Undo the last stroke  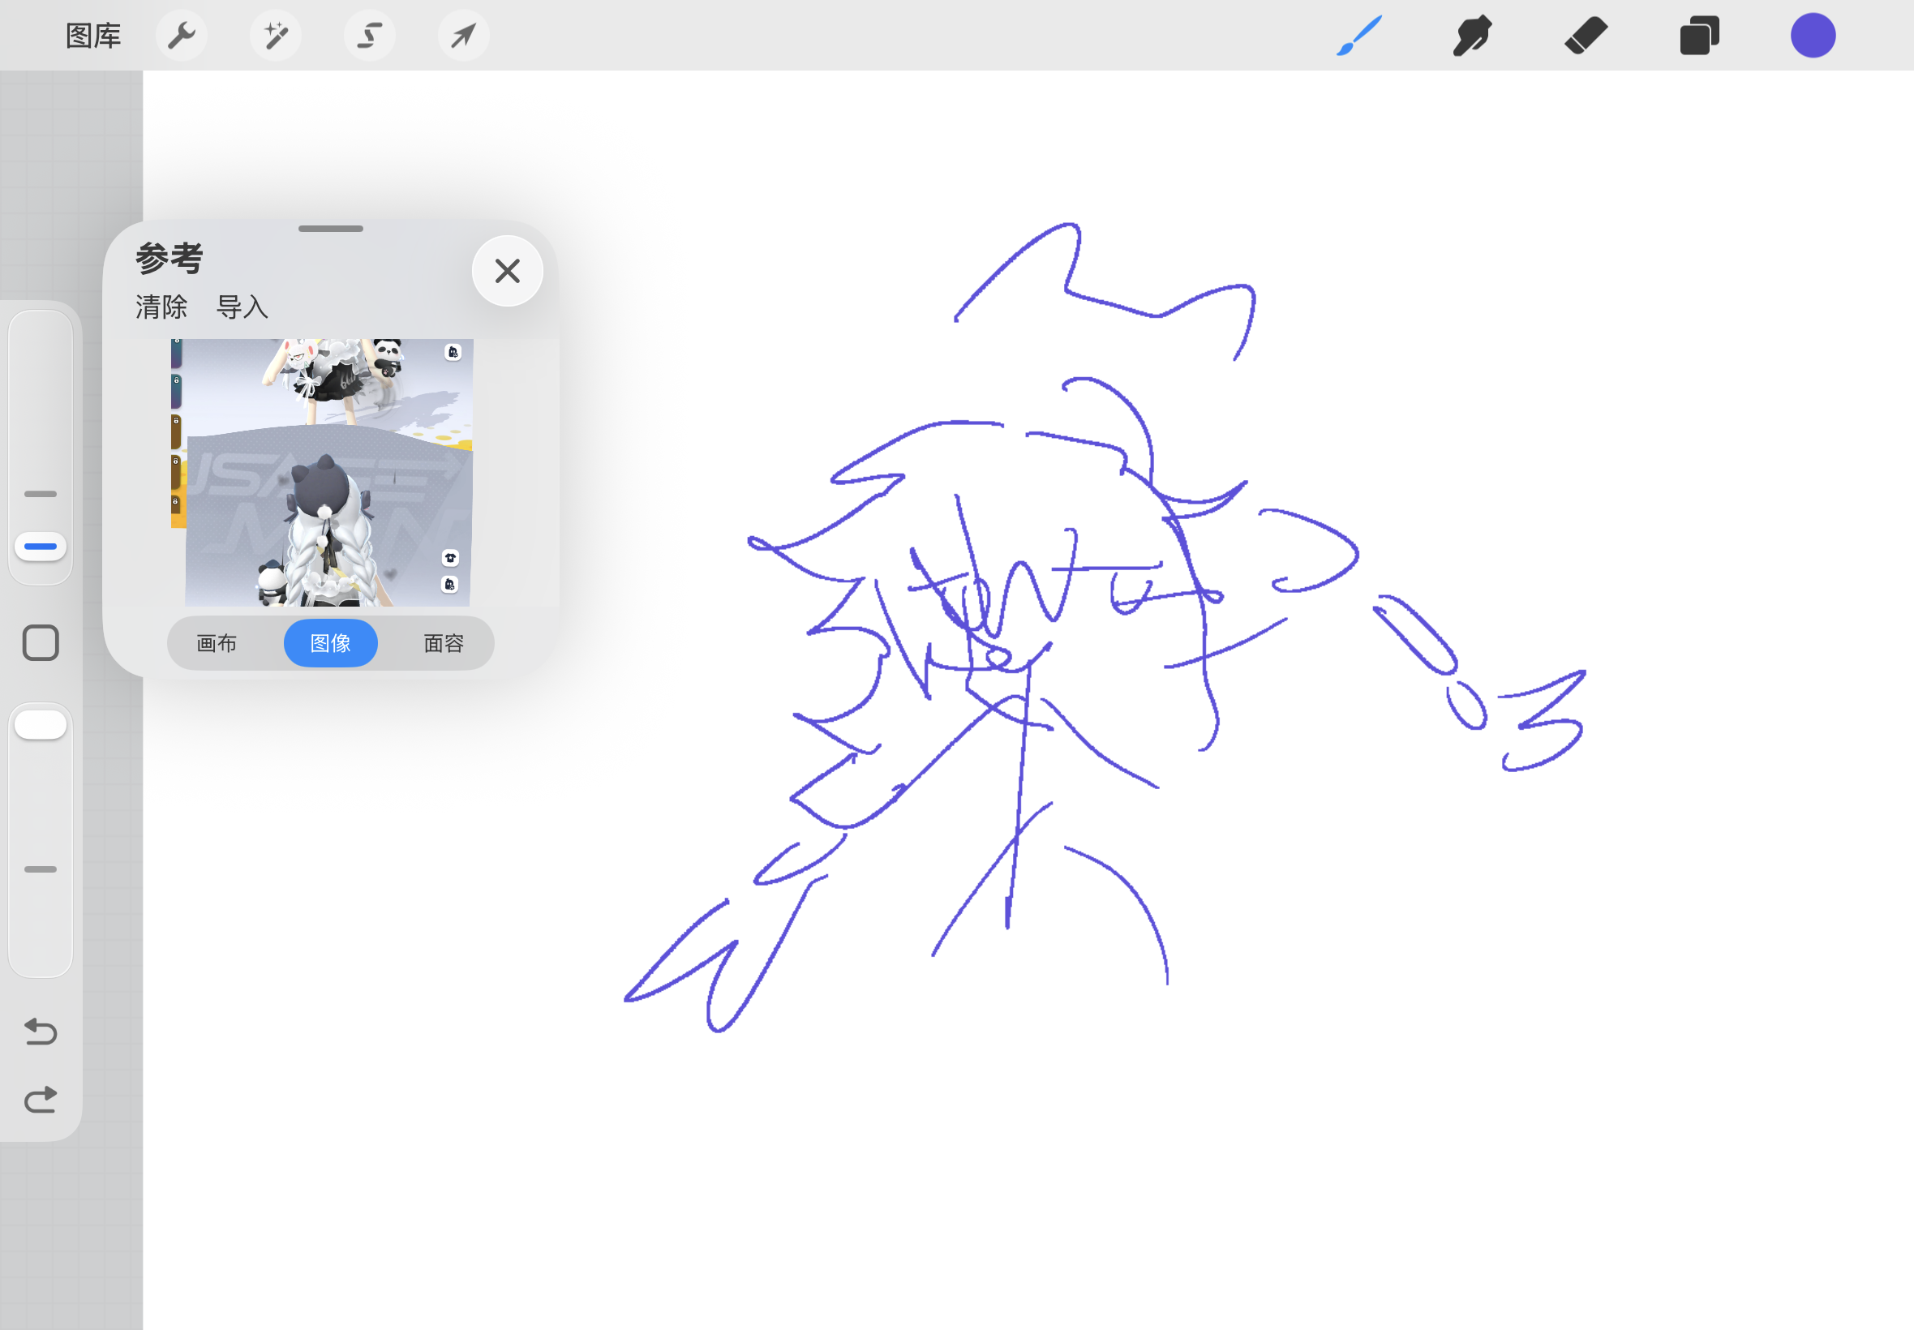(x=40, y=1032)
